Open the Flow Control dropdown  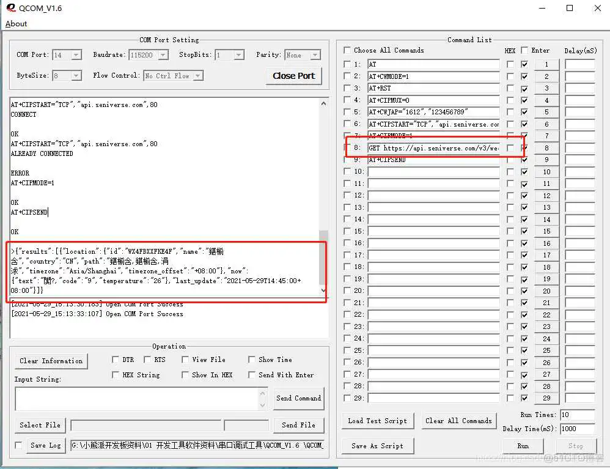(196, 75)
